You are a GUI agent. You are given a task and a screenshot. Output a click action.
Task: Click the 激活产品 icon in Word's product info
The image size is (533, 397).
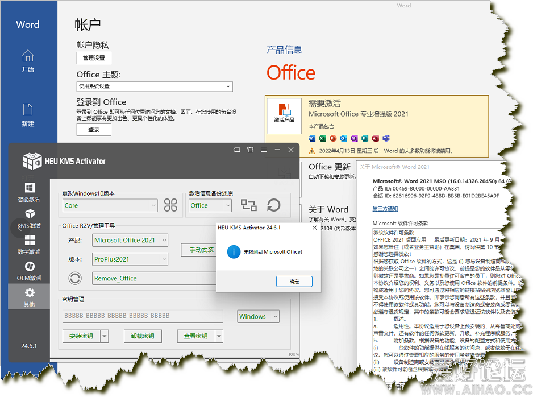[284, 115]
